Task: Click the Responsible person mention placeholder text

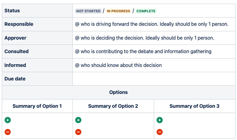Action: pyautogui.click(x=152, y=24)
